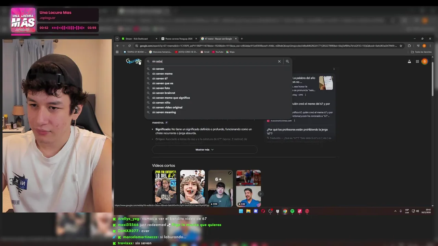This screenshot has width=438, height=246.
Task: Close the Stream - Kick Dashboard tab
Action: (156, 39)
